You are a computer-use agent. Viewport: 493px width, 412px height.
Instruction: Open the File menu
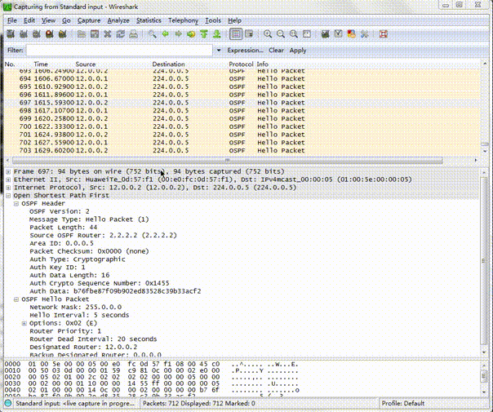pos(12,20)
